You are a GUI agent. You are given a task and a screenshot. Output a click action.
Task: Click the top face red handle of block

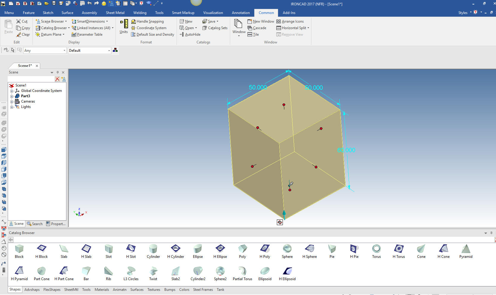pos(284,105)
